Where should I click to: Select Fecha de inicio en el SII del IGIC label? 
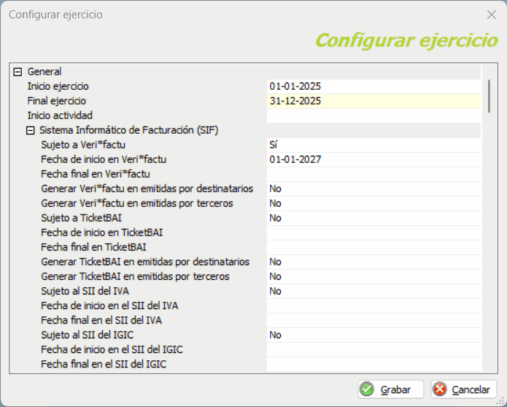pos(112,350)
